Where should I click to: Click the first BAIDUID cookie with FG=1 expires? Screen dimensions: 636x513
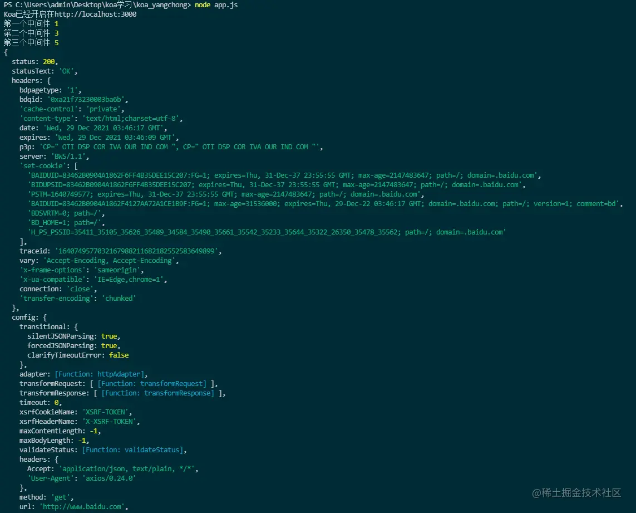(284, 175)
